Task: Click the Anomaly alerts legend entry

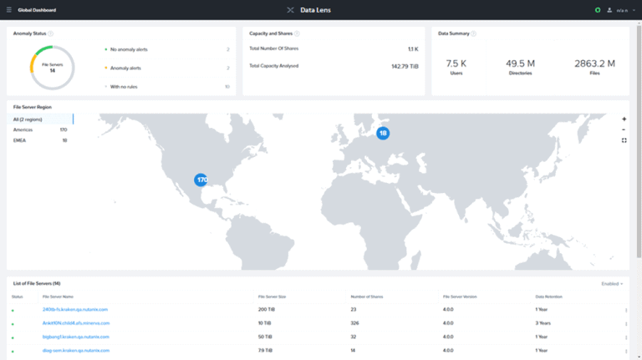Action: 125,68
